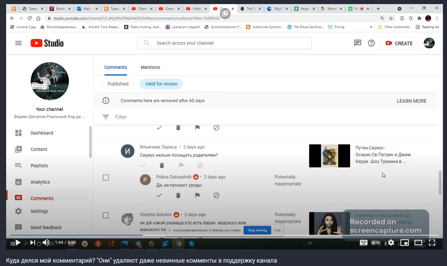This screenshot has height=266, width=447.
Task: Click the browser reload button
Action: click(29, 18)
